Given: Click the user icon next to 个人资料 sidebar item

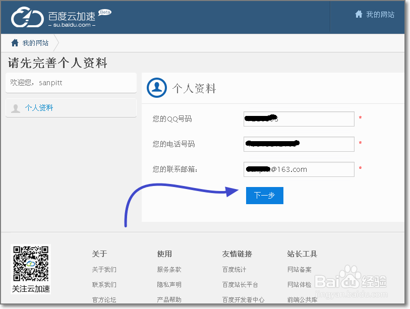Looking at the screenshot, I should click(16, 107).
